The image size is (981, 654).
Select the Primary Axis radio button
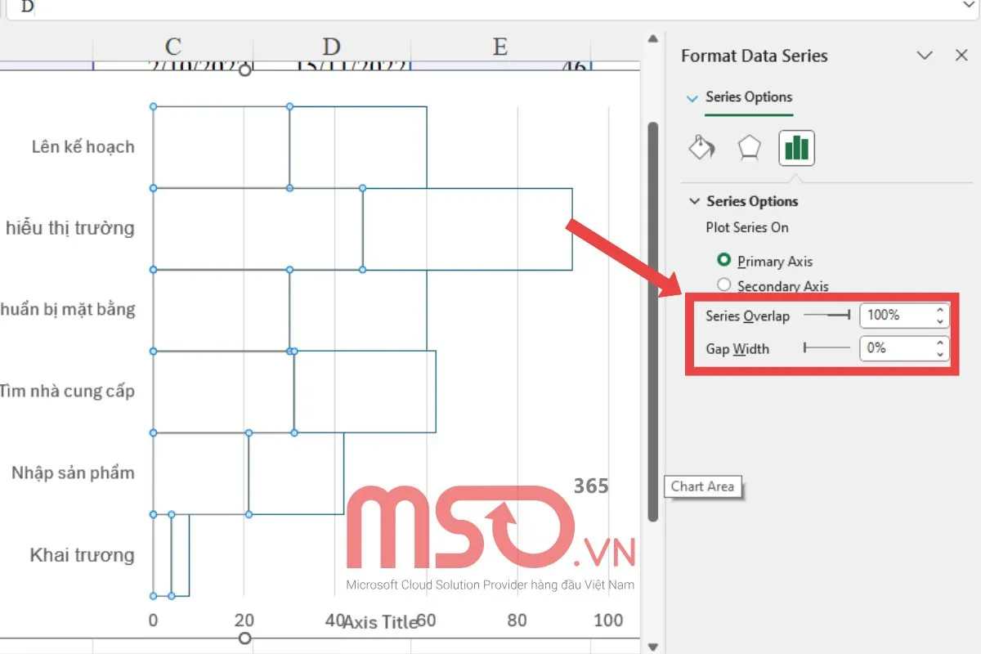724,261
